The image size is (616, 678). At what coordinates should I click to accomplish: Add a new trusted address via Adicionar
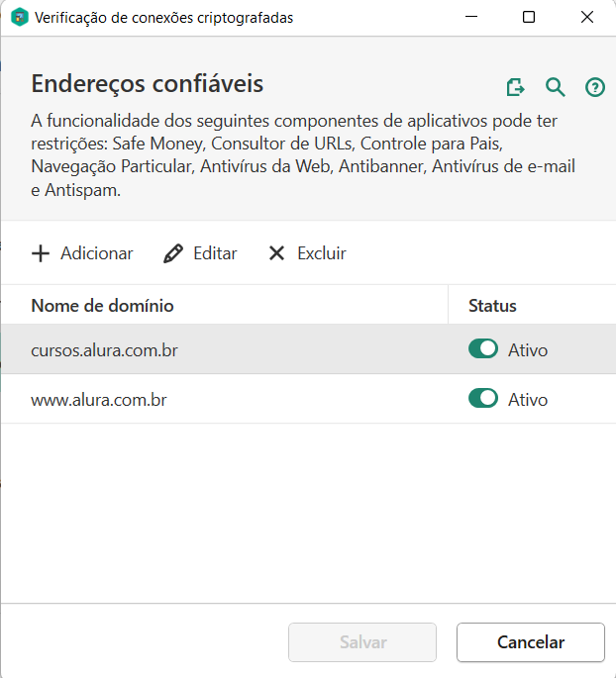pyautogui.click(x=82, y=253)
